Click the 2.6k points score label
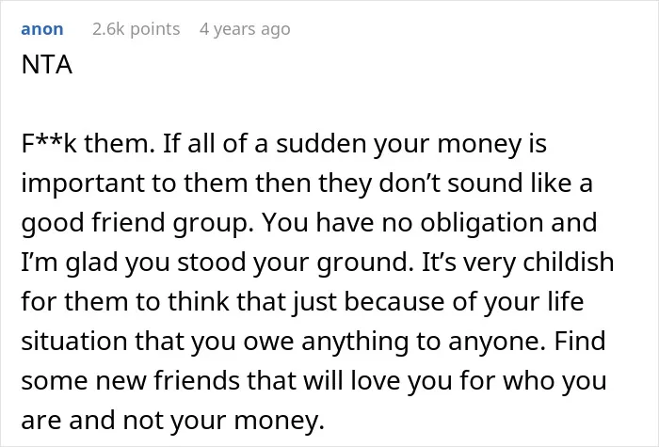This screenshot has width=659, height=447. [x=137, y=29]
